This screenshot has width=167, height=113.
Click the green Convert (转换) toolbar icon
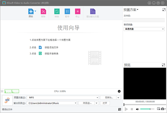click(57, 11)
